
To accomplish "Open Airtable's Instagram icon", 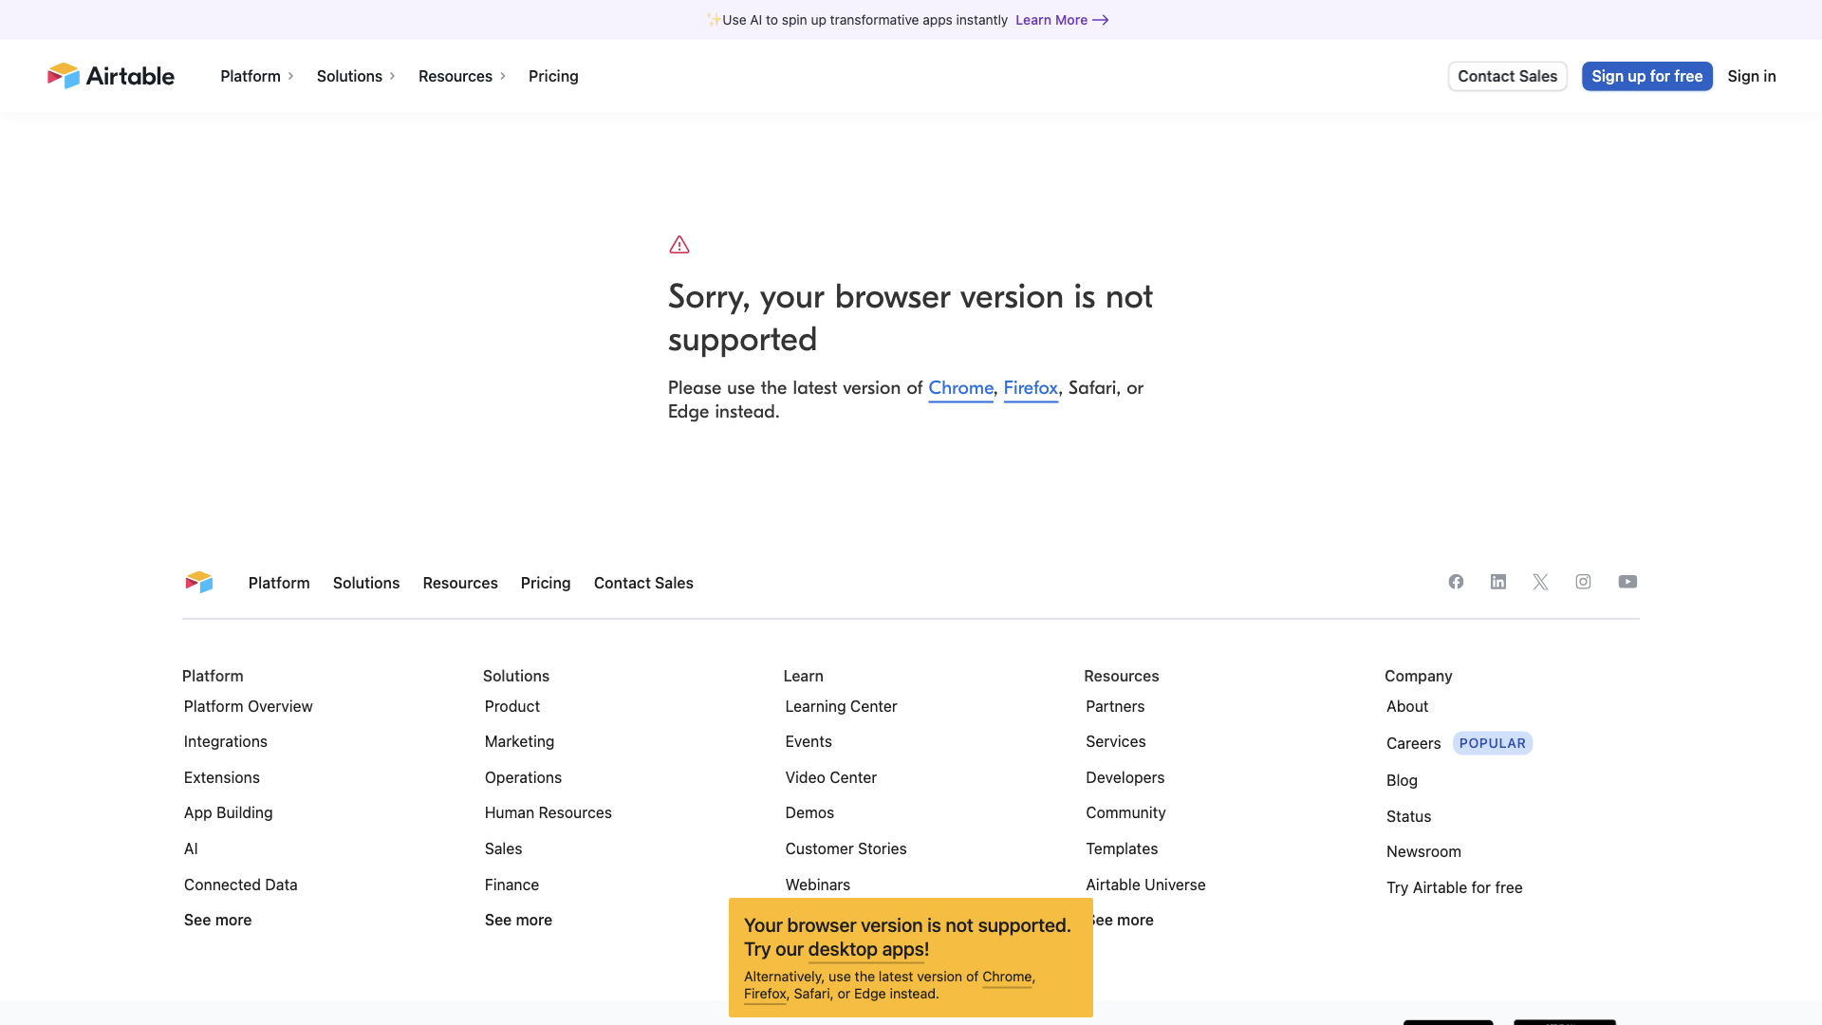I will pos(1583,582).
